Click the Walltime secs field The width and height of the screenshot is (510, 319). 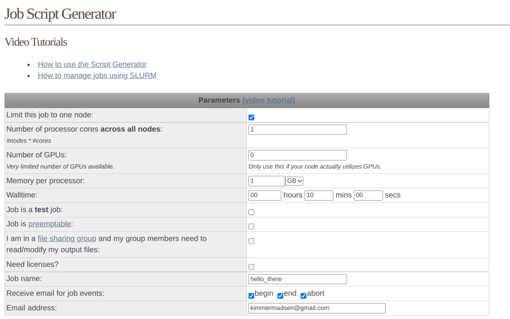point(368,195)
